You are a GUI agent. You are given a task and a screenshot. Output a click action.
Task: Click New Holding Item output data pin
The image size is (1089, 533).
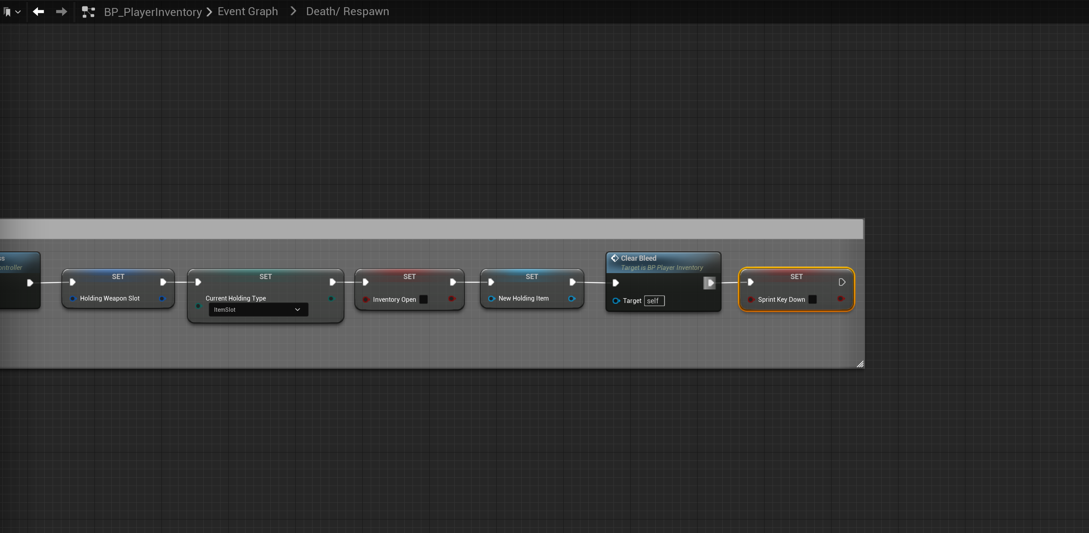pos(572,299)
